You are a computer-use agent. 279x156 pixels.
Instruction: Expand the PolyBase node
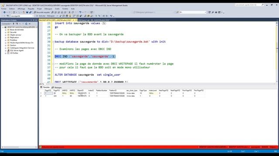[x=6, y=40]
